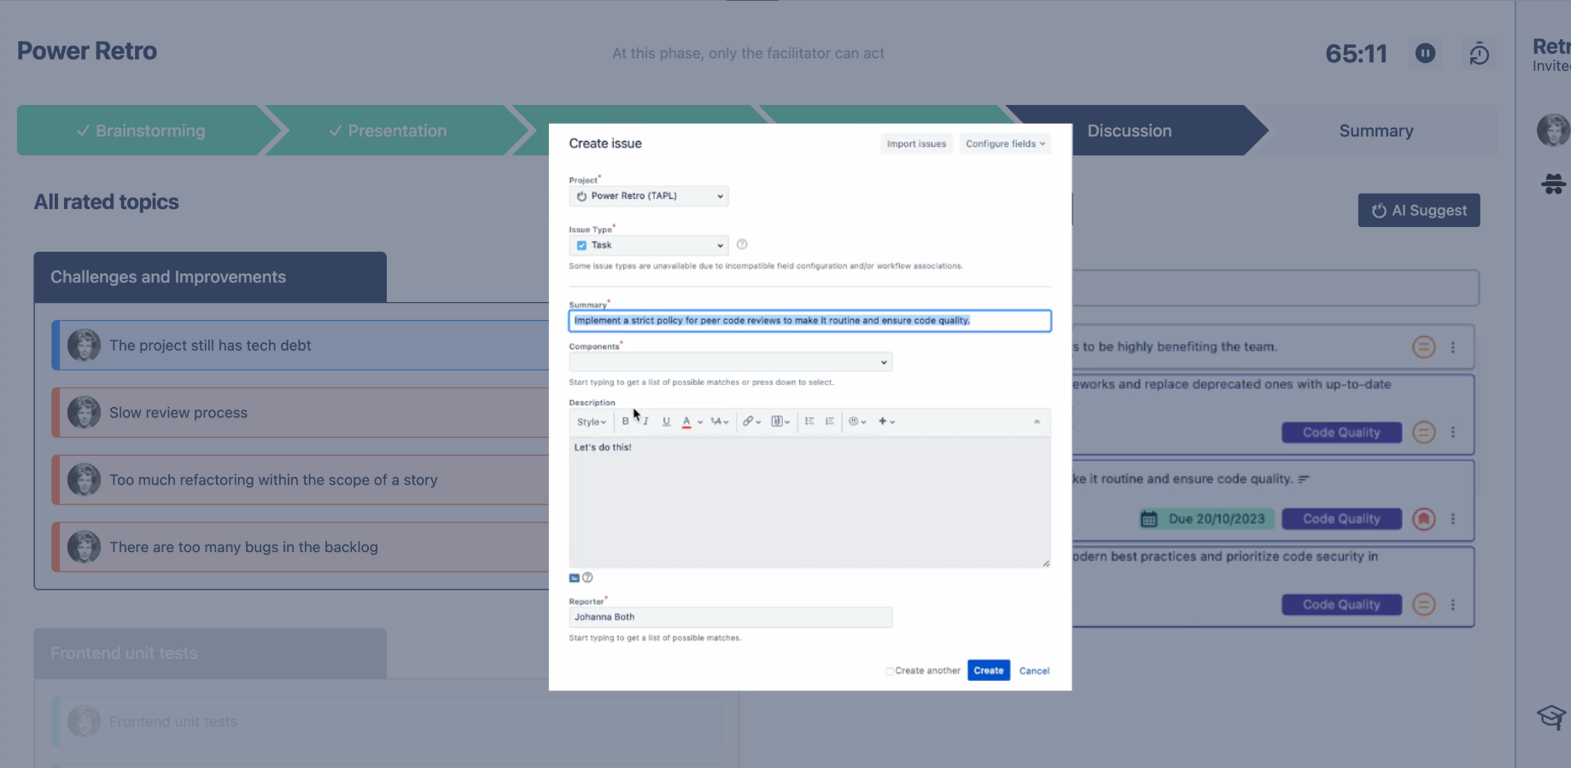Open the emoticon picker
1571x768 pixels.
coord(857,422)
